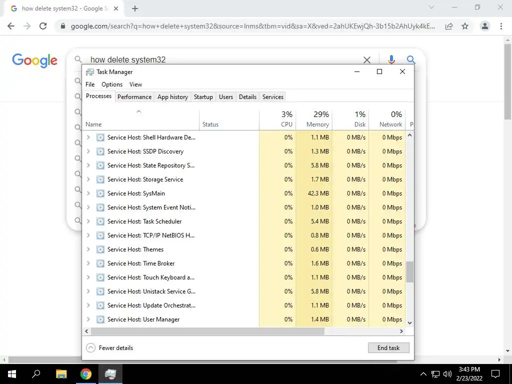Click the process list horizontal scrollbar thumb
This screenshot has width=512, height=384.
(207, 331)
